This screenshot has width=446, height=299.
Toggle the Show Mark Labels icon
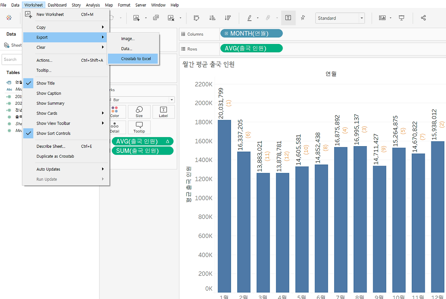click(288, 18)
